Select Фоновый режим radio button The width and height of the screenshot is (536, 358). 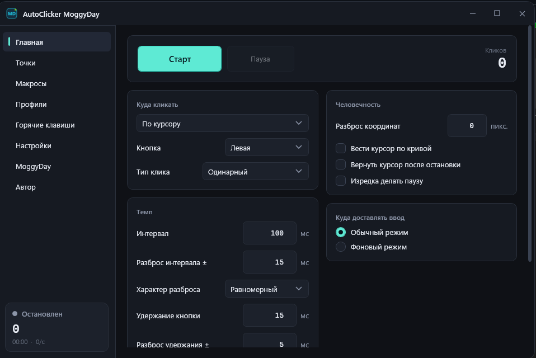coord(341,247)
